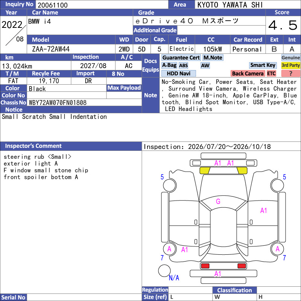Viewport: 301px width, 301px height.
Task: Select the import value DR
Action: (88, 81)
